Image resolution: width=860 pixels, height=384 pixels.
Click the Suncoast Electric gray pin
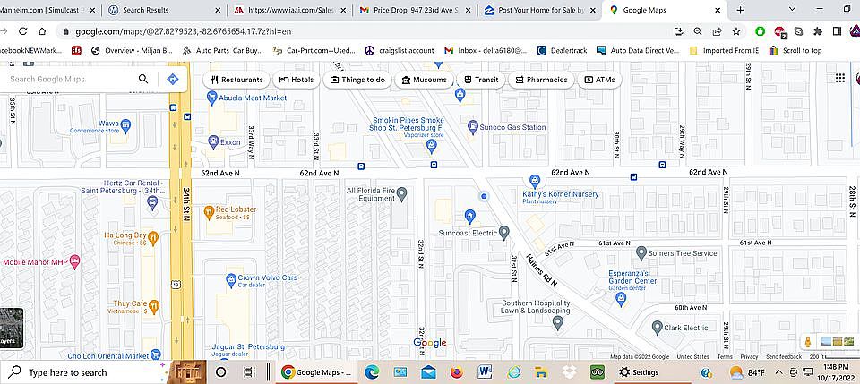(504, 233)
